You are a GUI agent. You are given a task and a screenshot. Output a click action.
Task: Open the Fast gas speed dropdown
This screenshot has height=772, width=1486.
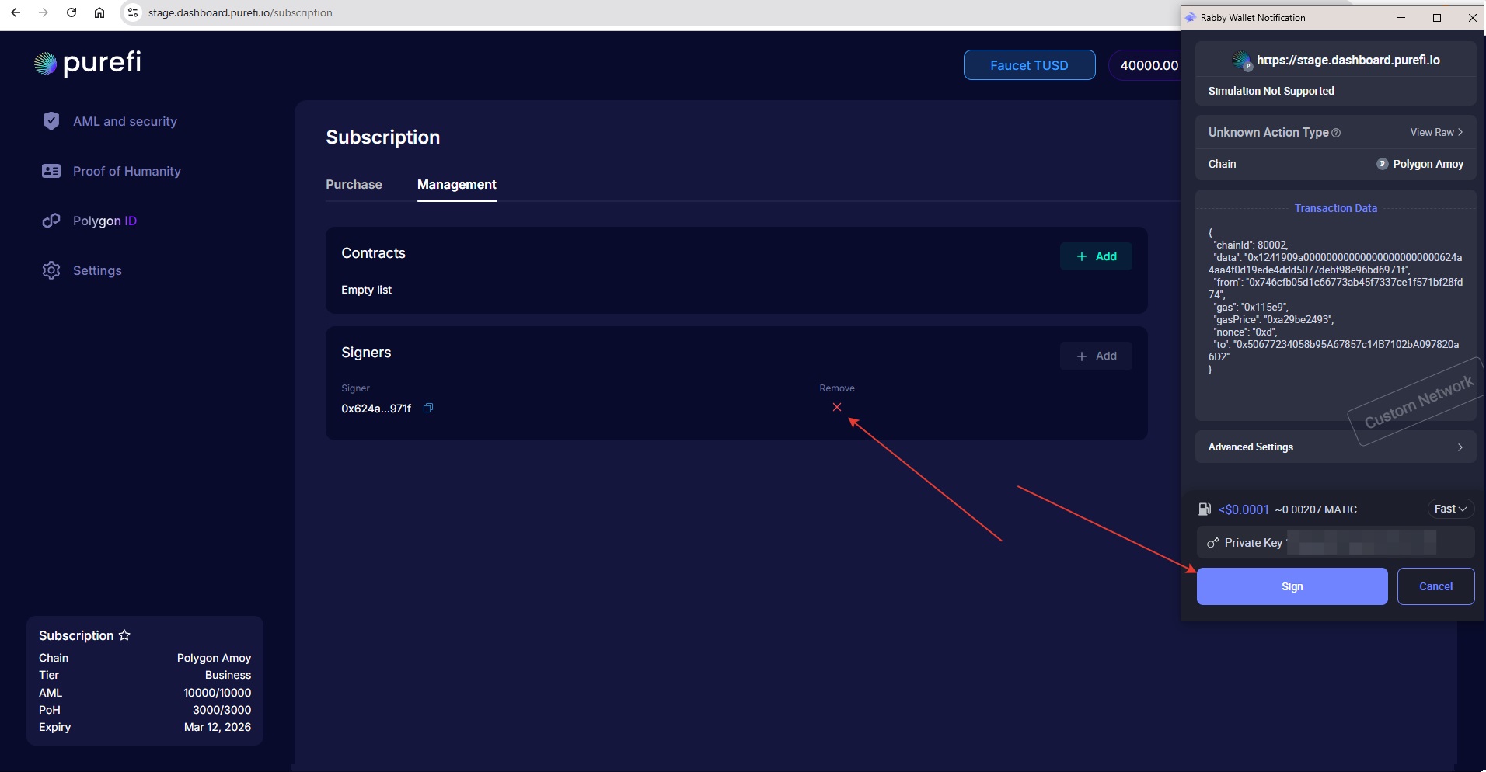pyautogui.click(x=1449, y=509)
